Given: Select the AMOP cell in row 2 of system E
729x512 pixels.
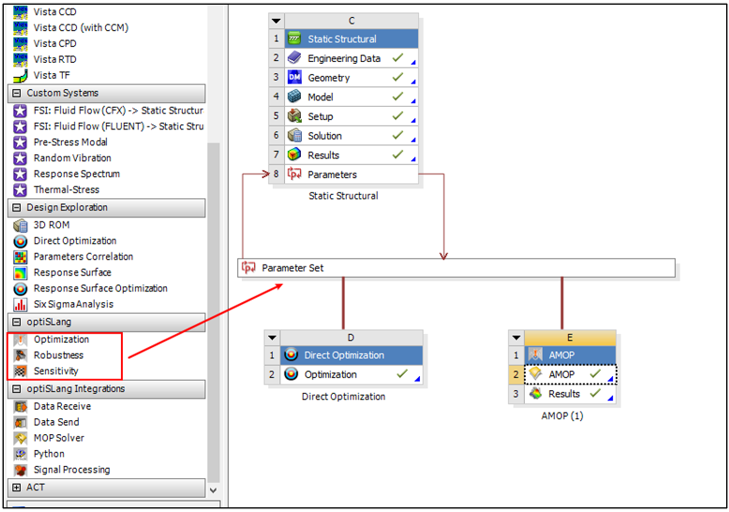Looking at the screenshot, I should point(570,374).
